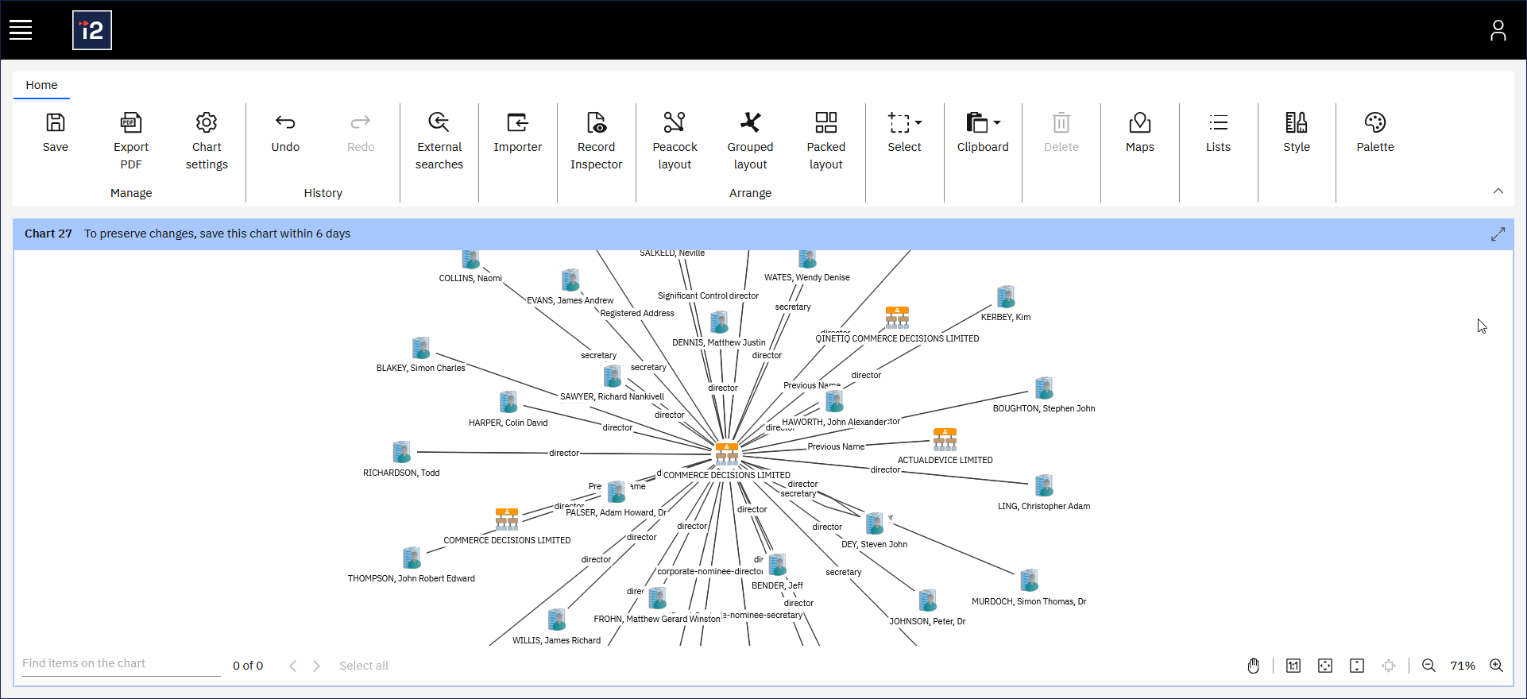The width and height of the screenshot is (1527, 699).
Task: Click the 'corporate-nominee-director' link label
Action: [710, 572]
